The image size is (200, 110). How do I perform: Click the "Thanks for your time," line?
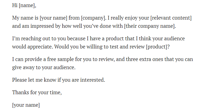click(x=37, y=93)
